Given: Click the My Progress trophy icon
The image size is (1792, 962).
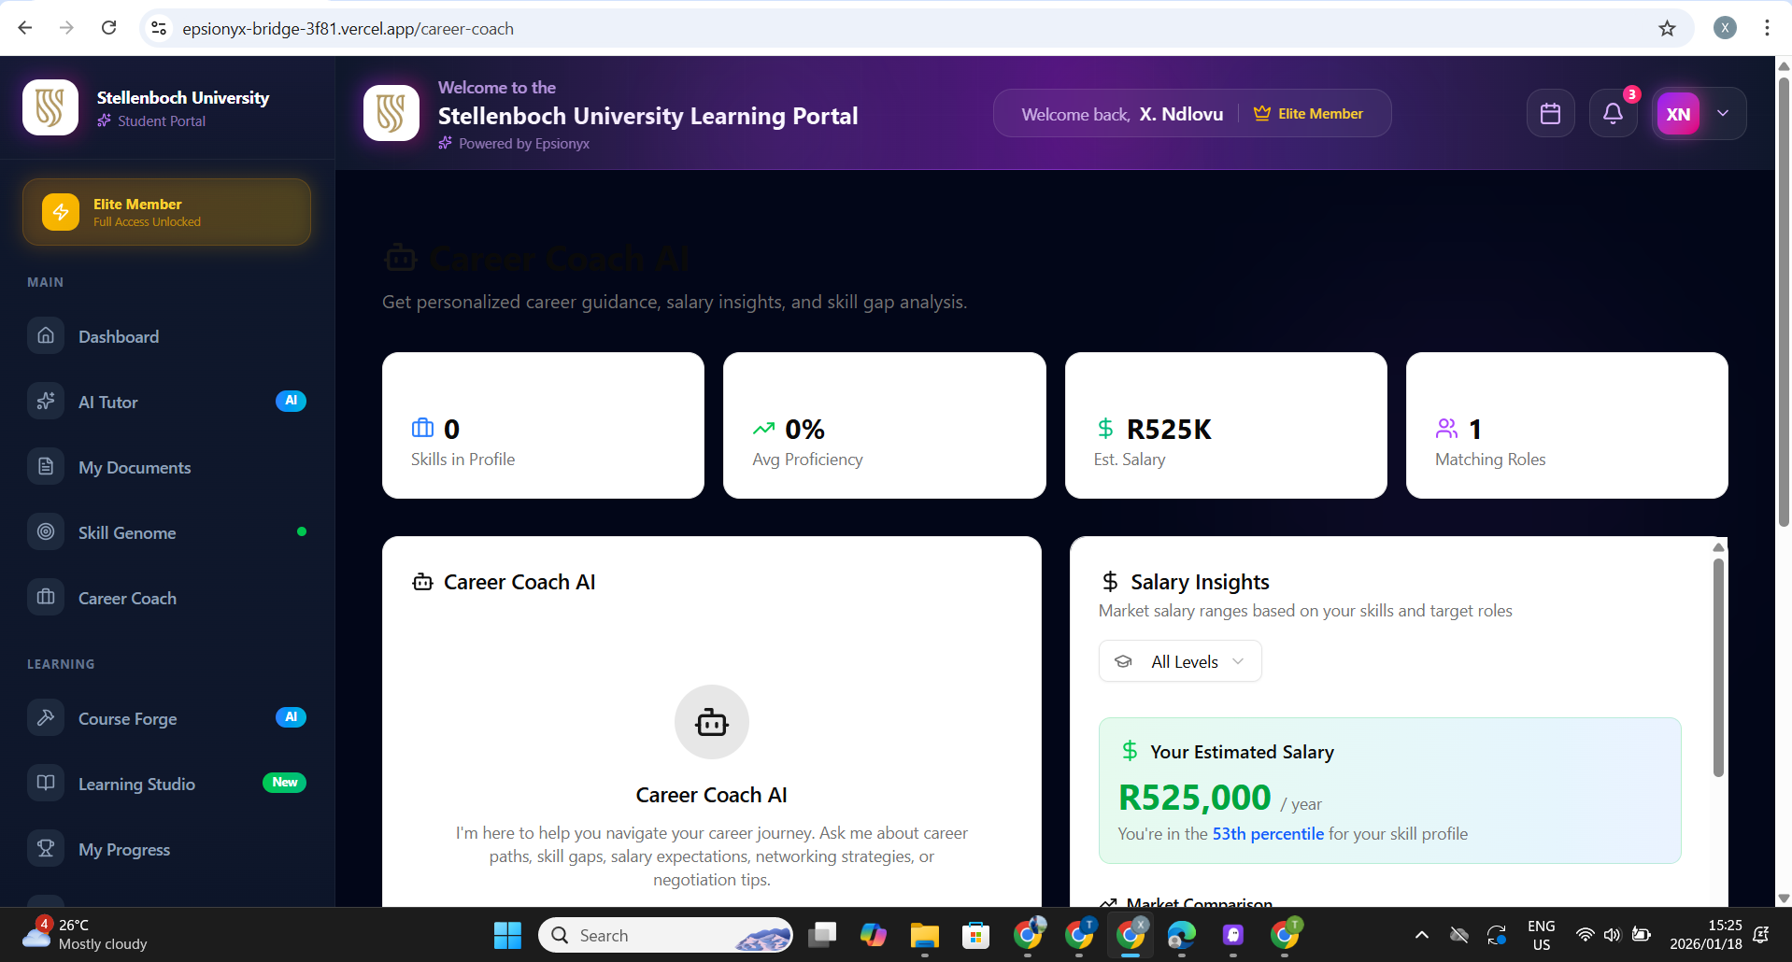Looking at the screenshot, I should click(x=46, y=848).
